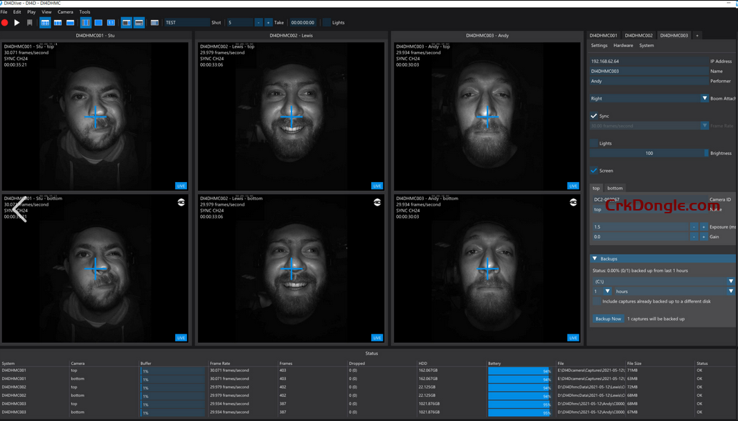Click the plus tab to add system
The width and height of the screenshot is (738, 421).
[697, 35]
